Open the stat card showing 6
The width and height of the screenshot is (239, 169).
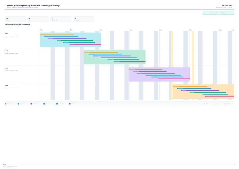tap(61, 19)
